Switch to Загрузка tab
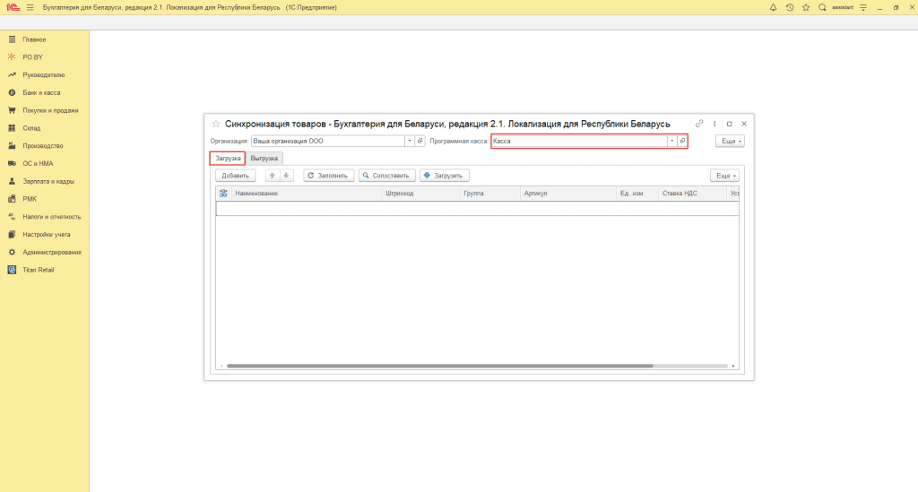The image size is (918, 492). point(228,159)
